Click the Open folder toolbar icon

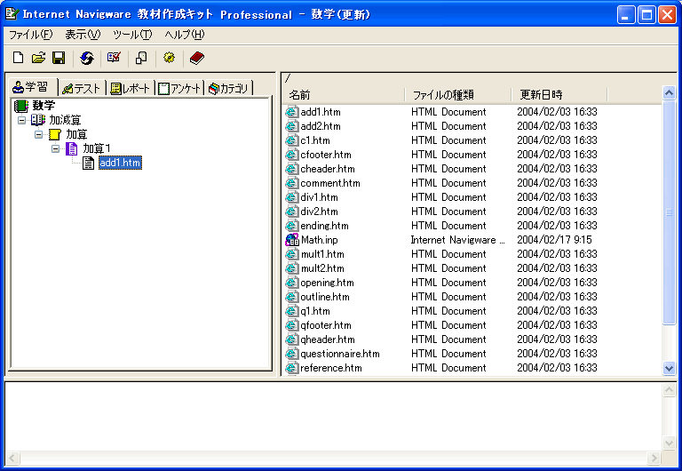pyautogui.click(x=38, y=58)
